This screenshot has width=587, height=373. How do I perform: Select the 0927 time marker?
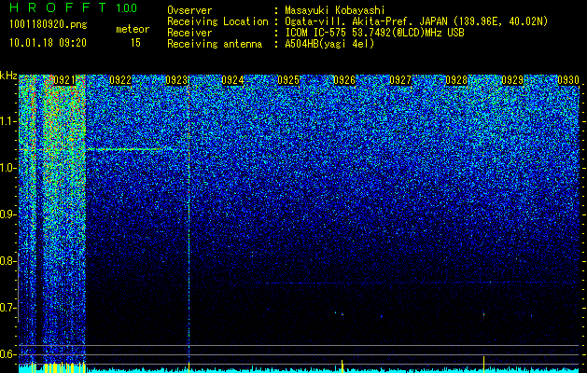(x=400, y=80)
